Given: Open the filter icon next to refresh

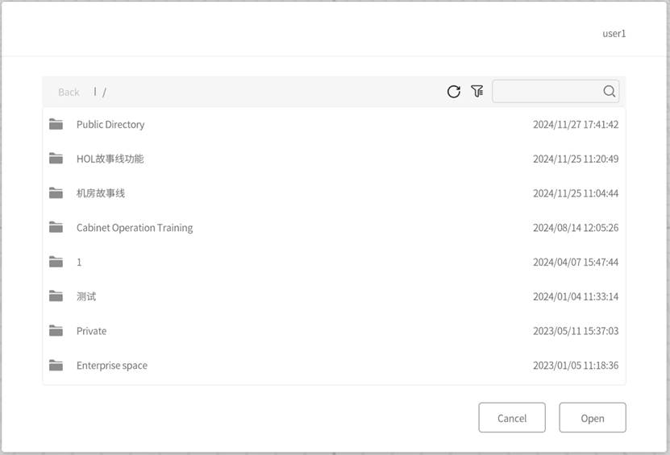Looking at the screenshot, I should pyautogui.click(x=477, y=92).
